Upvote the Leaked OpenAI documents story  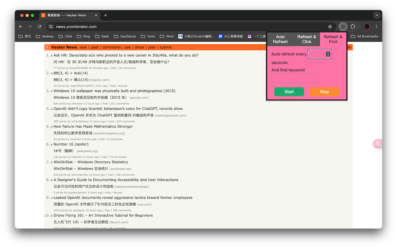point(52,198)
